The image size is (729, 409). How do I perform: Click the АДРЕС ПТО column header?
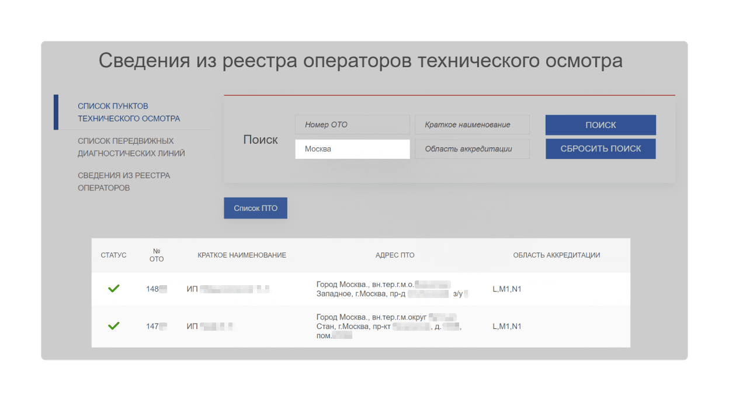click(x=395, y=255)
